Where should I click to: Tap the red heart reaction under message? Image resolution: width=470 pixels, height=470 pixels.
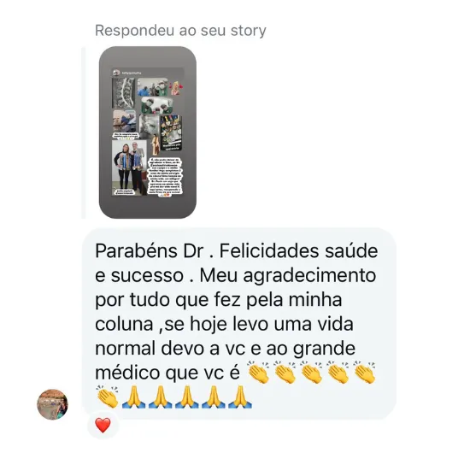(103, 425)
